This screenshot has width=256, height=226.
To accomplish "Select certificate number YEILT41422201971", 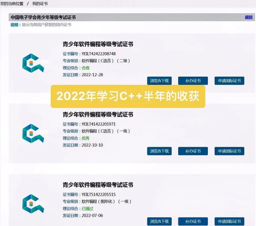I will coord(99,124).
